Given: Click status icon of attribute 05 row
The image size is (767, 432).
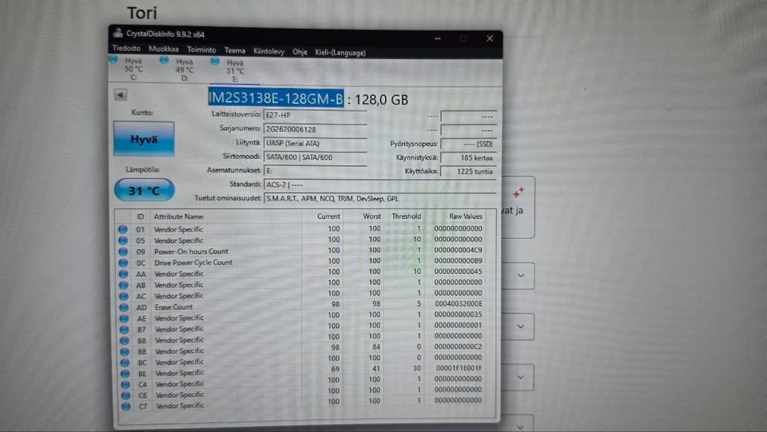Looking at the screenshot, I should point(123,240).
